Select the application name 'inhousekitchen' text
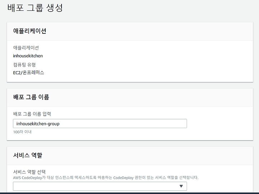This screenshot has height=194, width=259. pyautogui.click(x=28, y=56)
